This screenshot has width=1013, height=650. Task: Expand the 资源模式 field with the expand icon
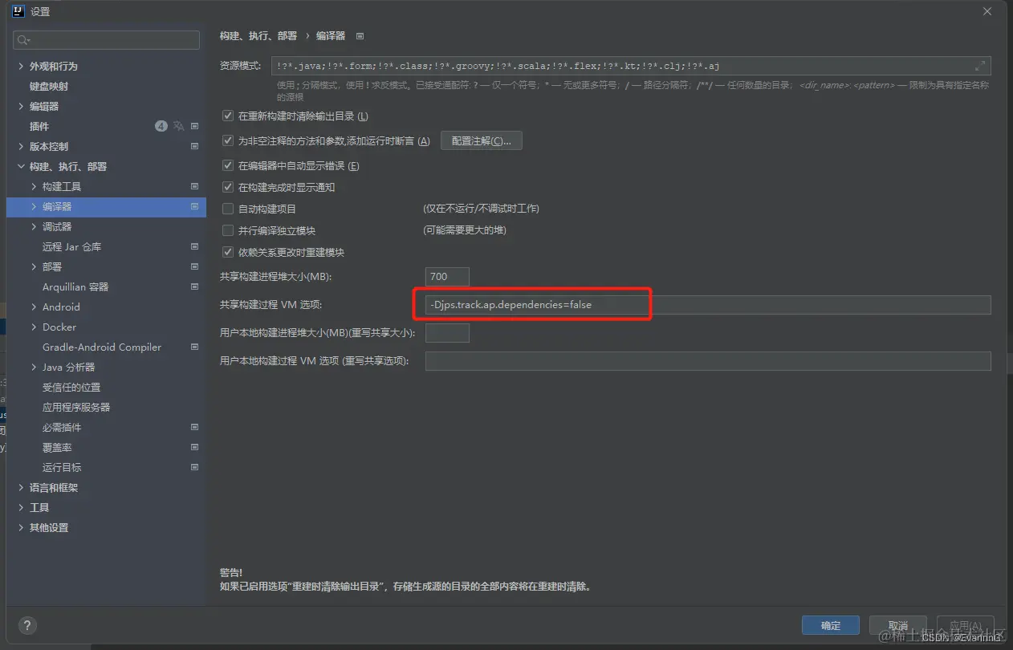pyautogui.click(x=980, y=66)
